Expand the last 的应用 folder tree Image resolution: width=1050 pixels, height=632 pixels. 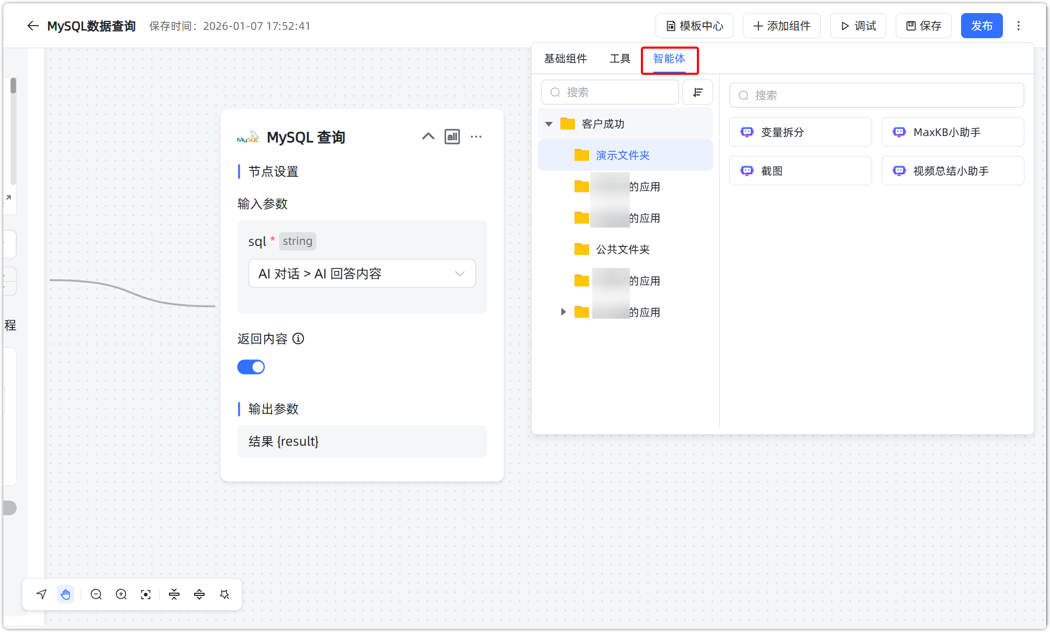[563, 312]
